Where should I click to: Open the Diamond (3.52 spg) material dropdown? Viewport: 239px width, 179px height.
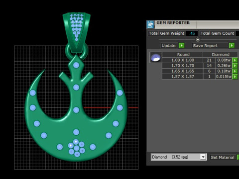(203, 157)
